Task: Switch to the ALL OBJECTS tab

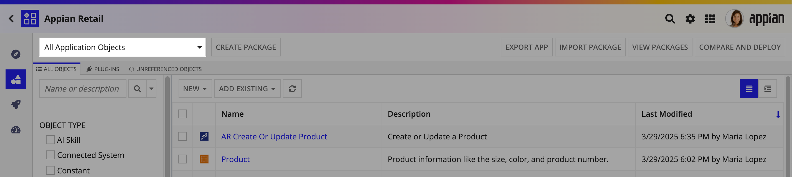Action: coord(57,69)
